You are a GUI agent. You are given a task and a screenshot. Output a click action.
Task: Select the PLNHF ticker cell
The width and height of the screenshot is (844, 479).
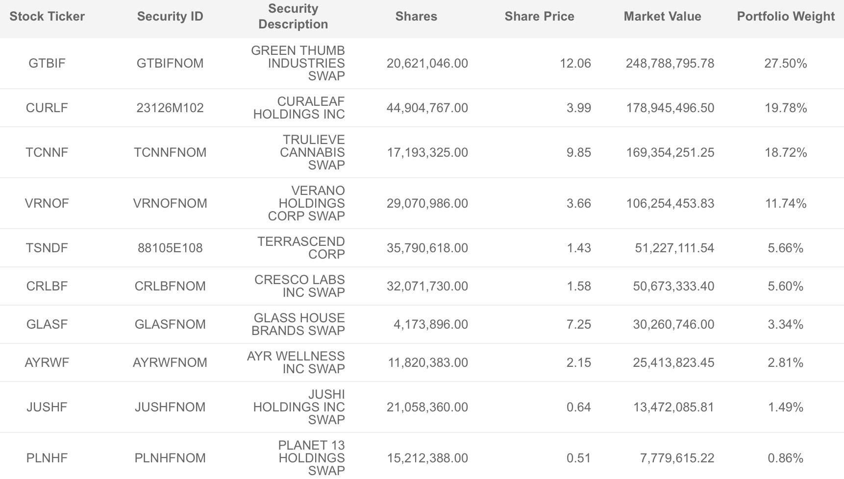tap(47, 458)
